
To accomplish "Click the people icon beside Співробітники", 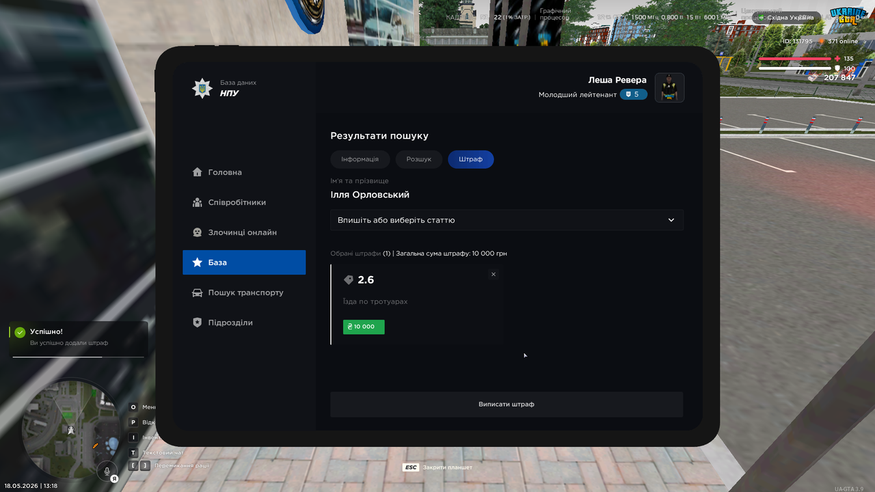I will (x=197, y=202).
